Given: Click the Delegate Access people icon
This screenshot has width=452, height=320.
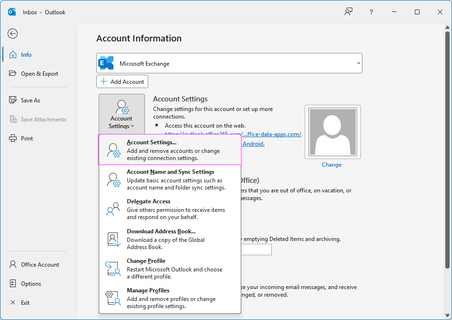Looking at the screenshot, I should tap(113, 209).
